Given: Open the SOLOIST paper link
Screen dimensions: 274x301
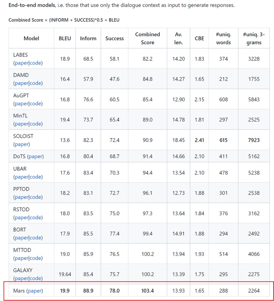Looking at the screenshot, I should point(21,144).
